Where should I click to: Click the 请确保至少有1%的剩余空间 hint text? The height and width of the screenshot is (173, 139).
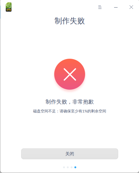tap(83, 111)
